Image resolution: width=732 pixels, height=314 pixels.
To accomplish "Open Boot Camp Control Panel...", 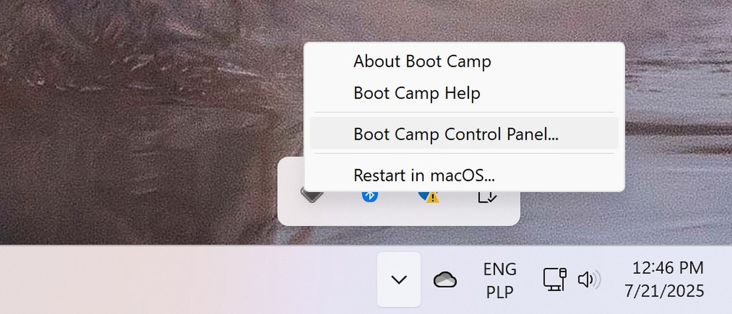I will click(464, 134).
